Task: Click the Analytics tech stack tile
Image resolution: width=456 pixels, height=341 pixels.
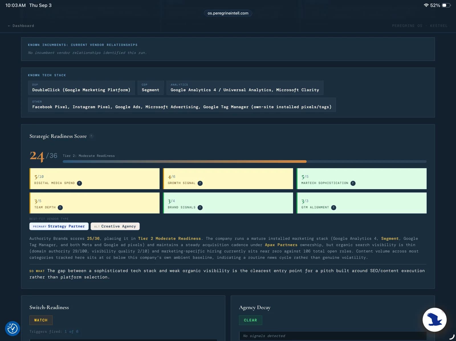Action: click(245, 88)
